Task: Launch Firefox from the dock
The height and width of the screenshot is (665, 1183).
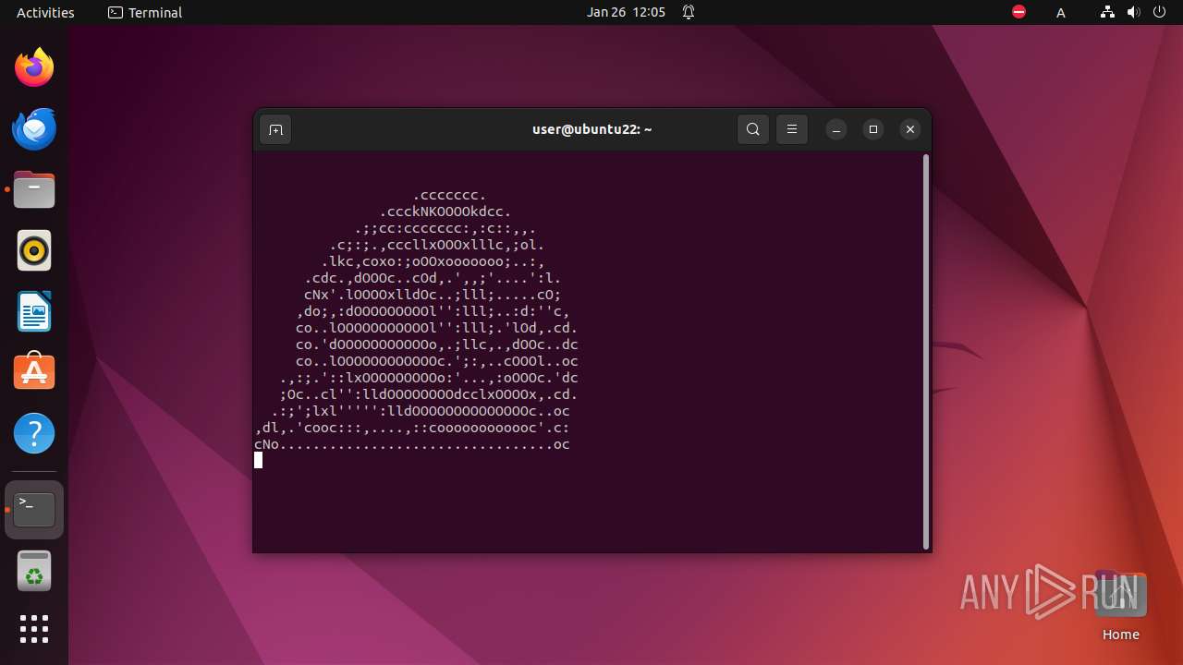Action: tap(34, 67)
